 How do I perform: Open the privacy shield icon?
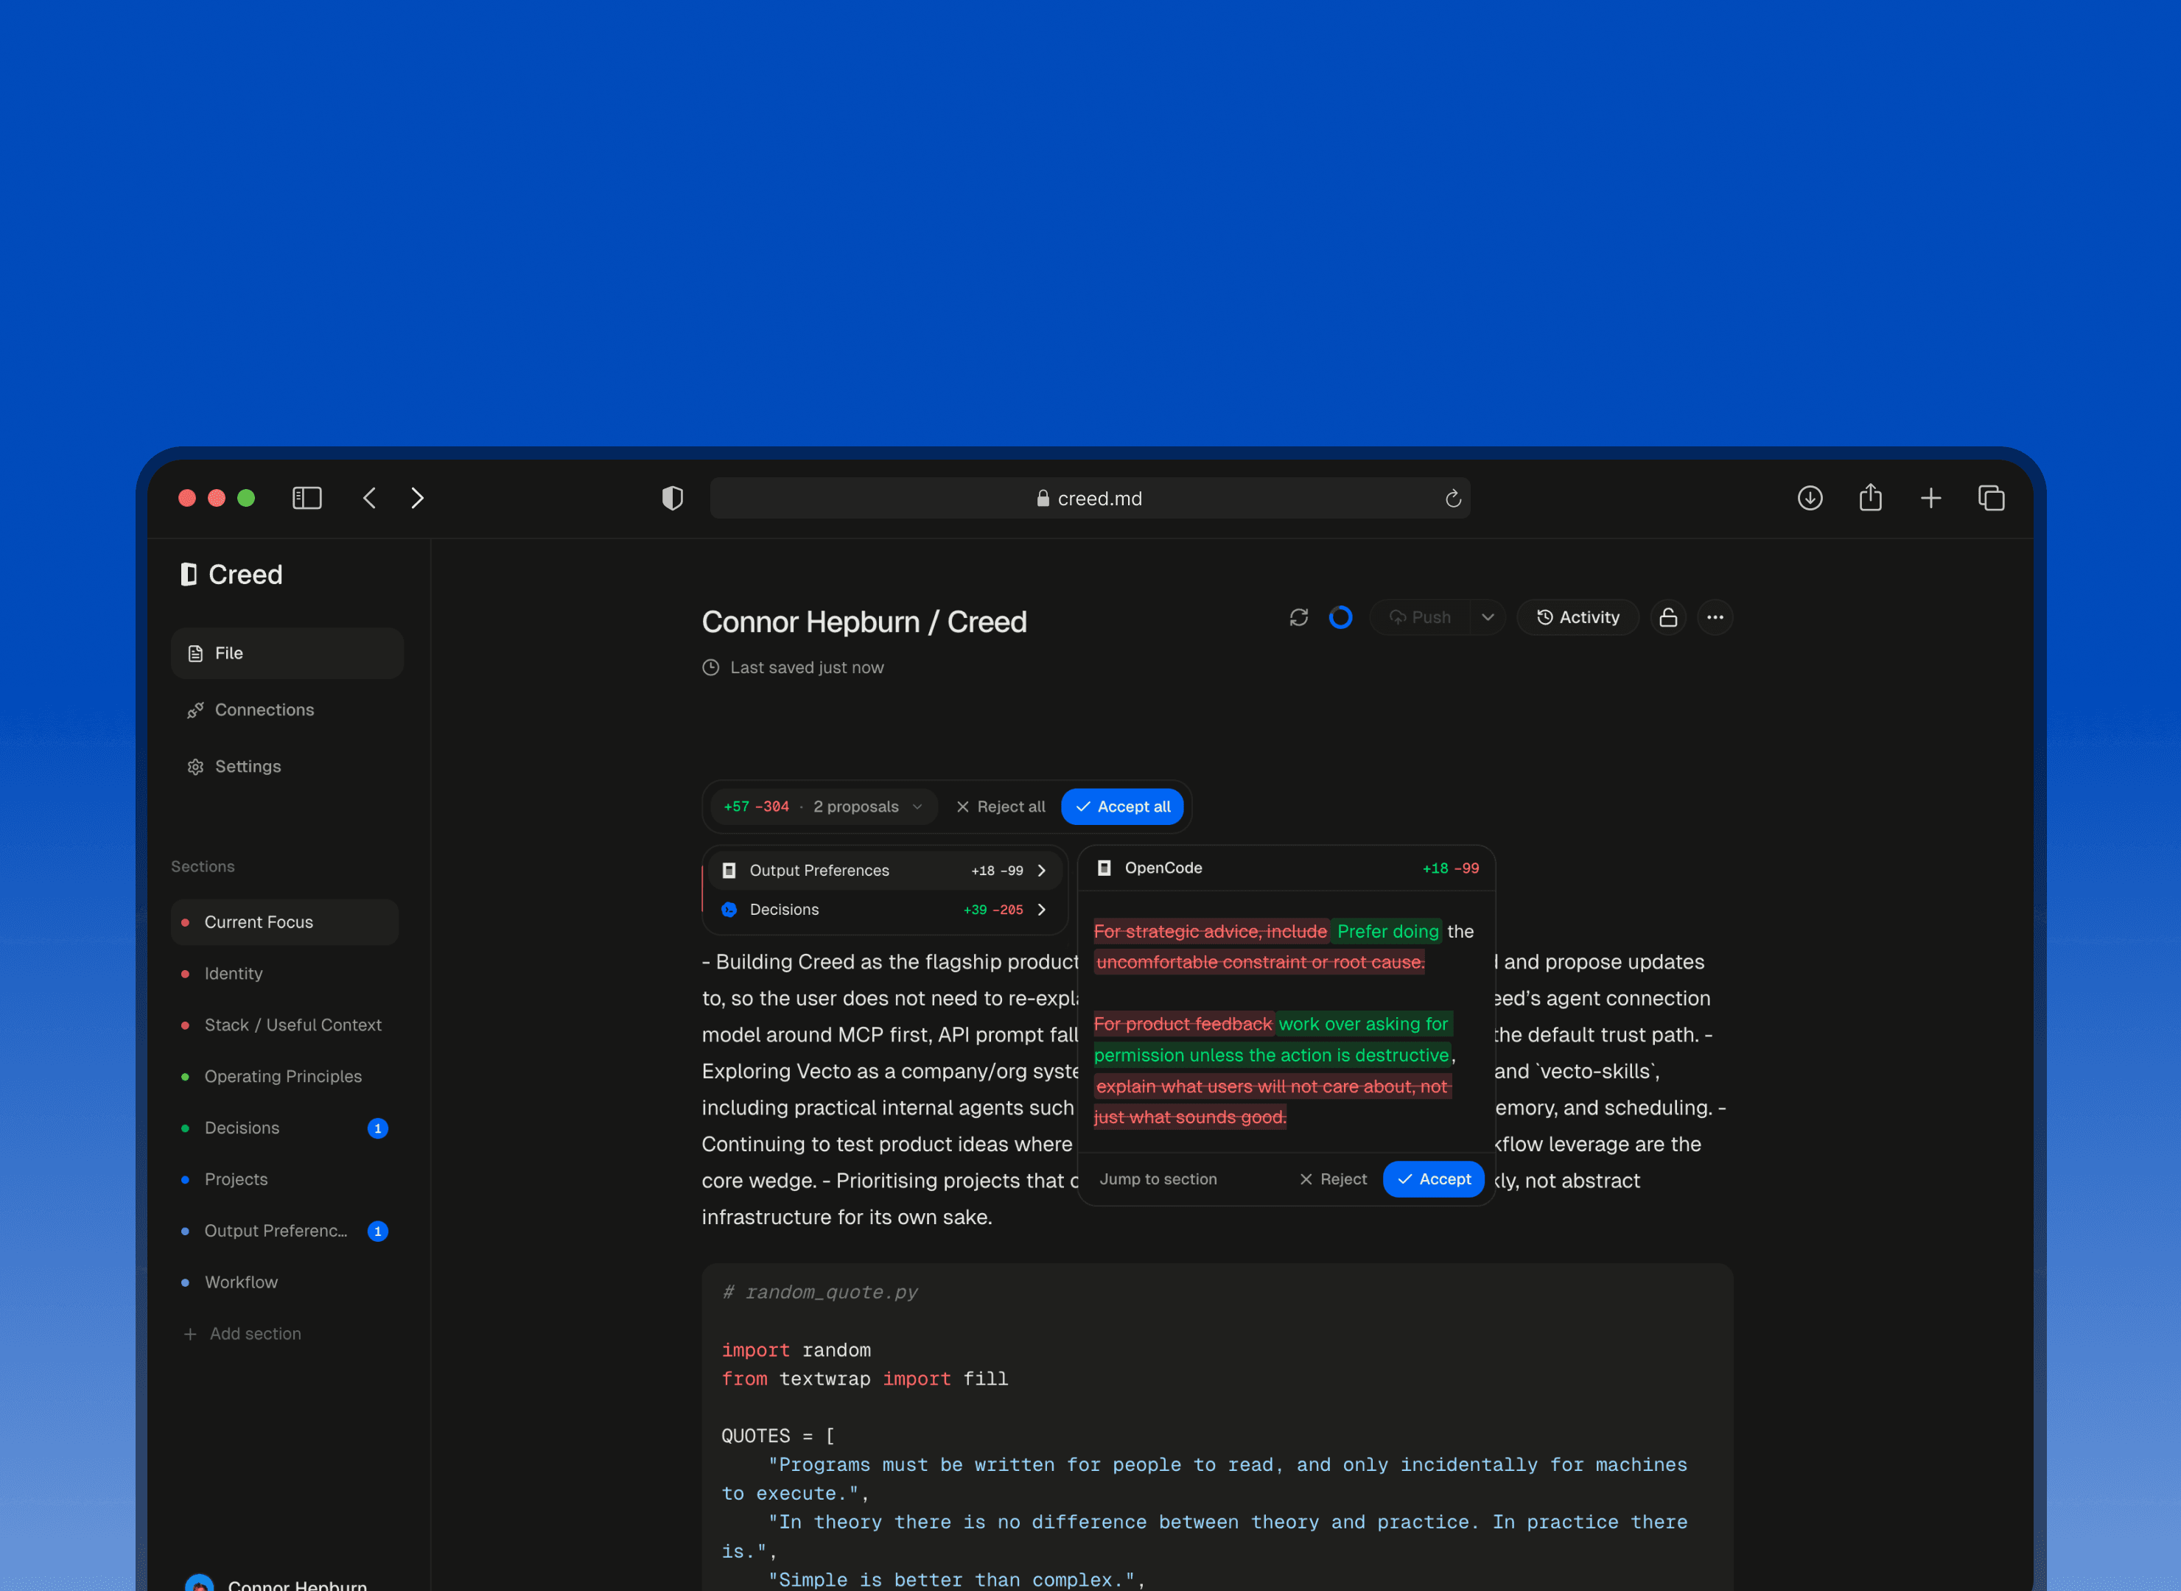tap(673, 498)
